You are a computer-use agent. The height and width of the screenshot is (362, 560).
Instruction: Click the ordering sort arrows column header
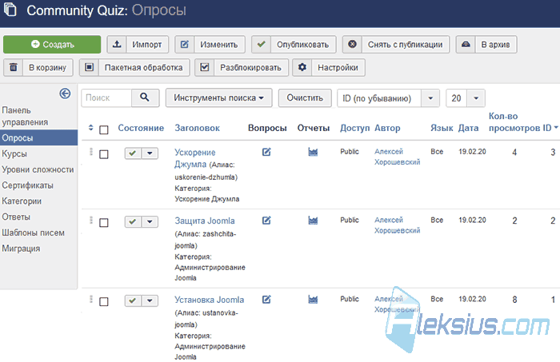click(90, 128)
